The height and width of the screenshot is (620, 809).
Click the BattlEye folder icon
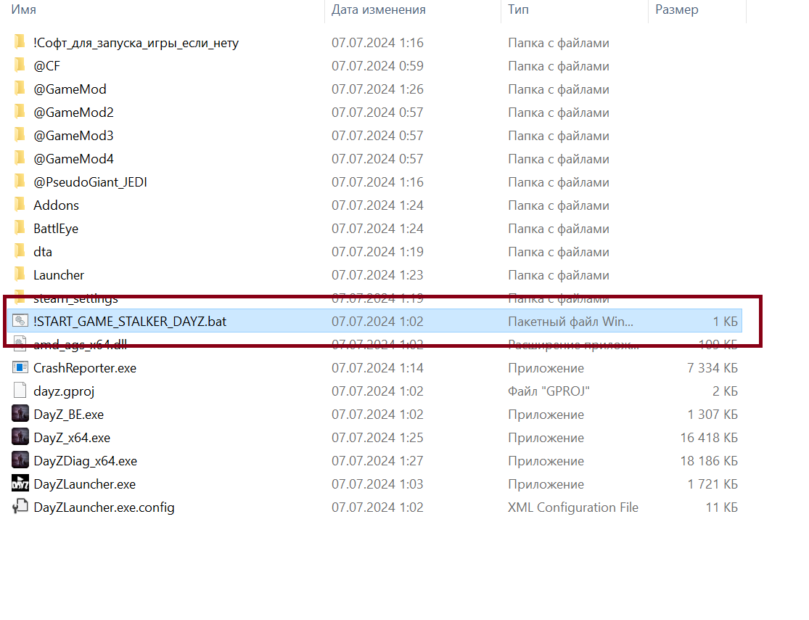[20, 229]
